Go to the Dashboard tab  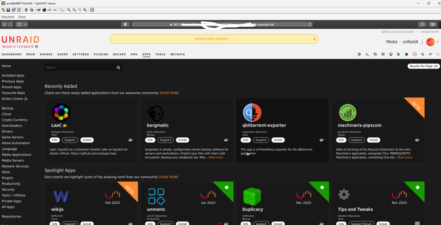(11, 54)
